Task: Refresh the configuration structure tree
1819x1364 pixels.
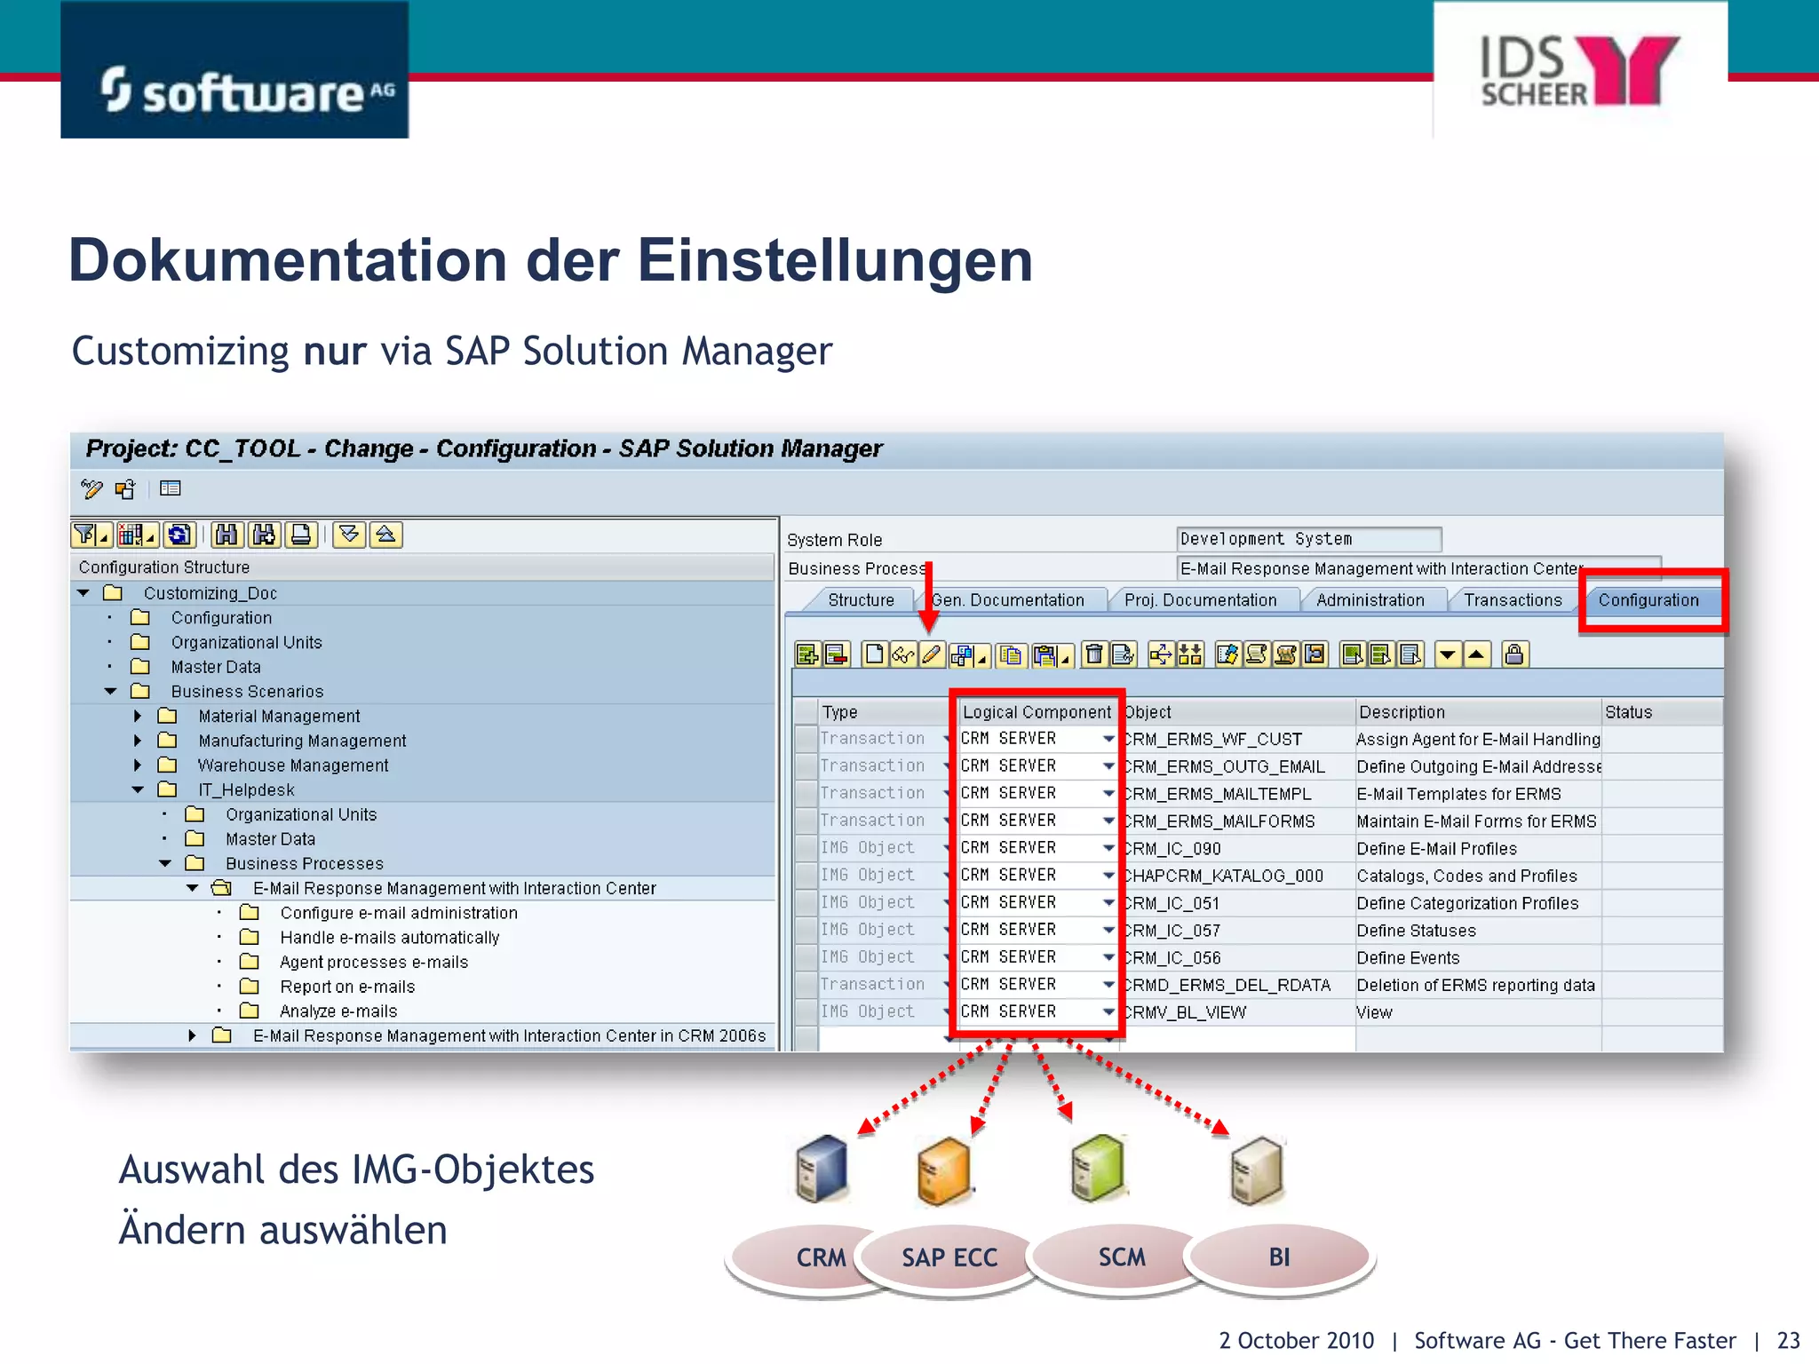Action: pos(179,535)
